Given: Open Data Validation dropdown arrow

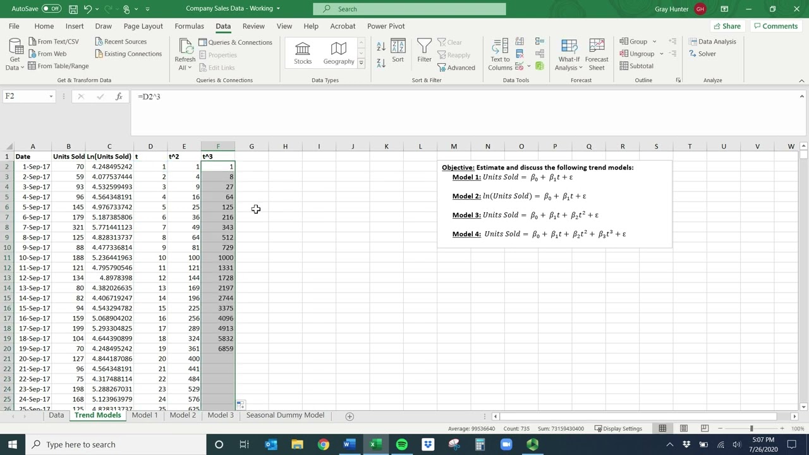Looking at the screenshot, I should 528,66.
